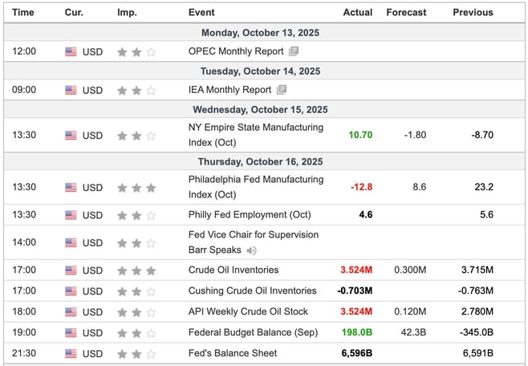Viewport: 528px width, 366px height.
Task: Open the Cushing Crude Oil Inventories event
Action: pyautogui.click(x=252, y=291)
